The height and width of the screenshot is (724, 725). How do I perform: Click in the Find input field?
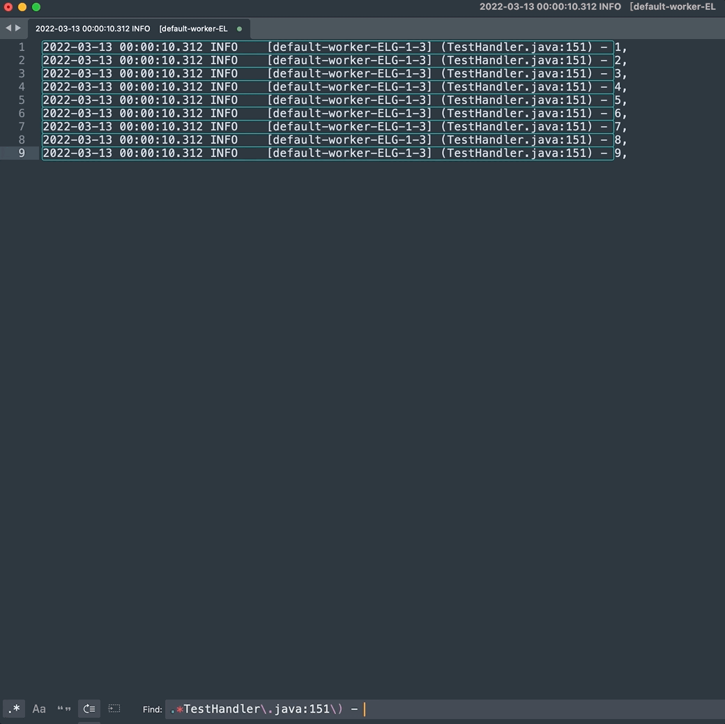[444, 709]
